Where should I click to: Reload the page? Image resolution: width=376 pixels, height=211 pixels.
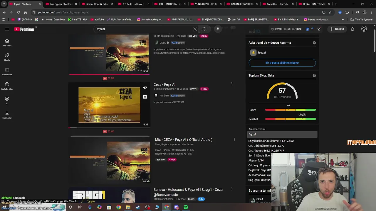point(18,12)
